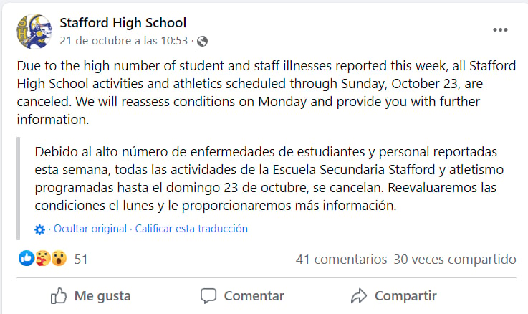Open the translation settings gear icon

click(x=39, y=229)
